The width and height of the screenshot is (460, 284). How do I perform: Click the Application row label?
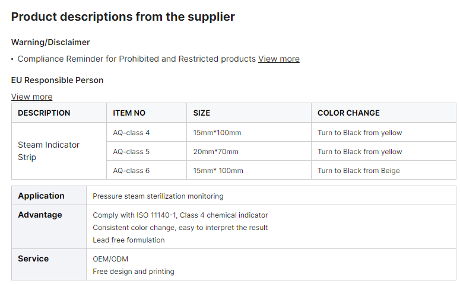[41, 196]
